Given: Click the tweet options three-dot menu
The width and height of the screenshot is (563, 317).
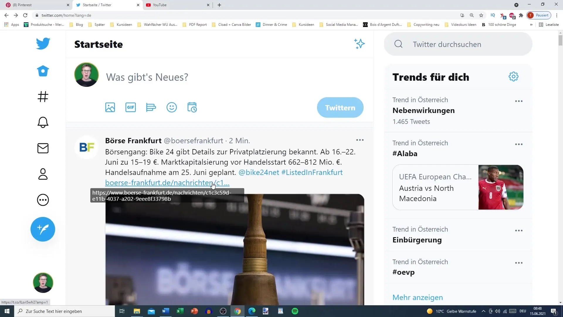Looking at the screenshot, I should coord(359,140).
